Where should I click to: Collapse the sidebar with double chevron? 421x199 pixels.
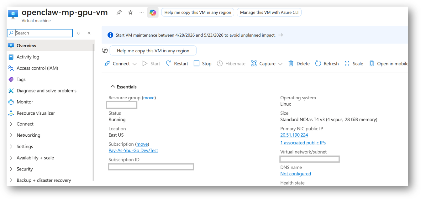click(x=89, y=33)
